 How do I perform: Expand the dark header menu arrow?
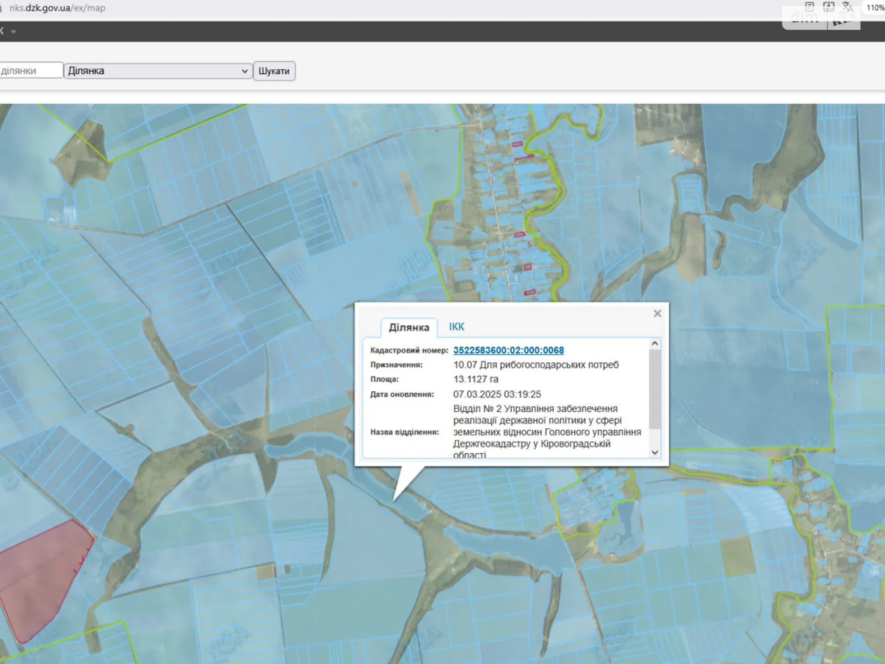click(x=13, y=32)
